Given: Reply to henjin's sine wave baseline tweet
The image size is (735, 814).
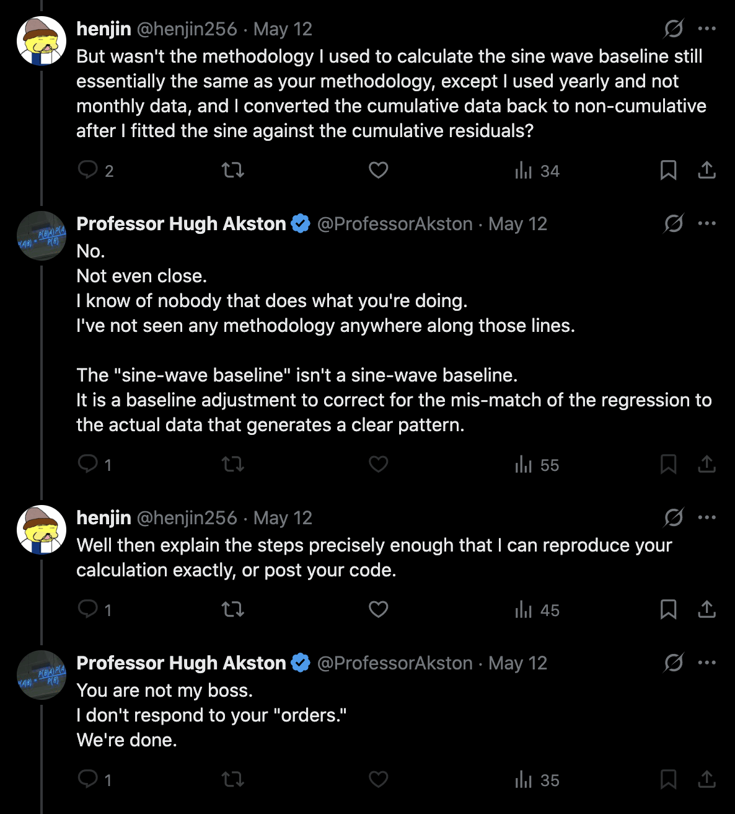Looking at the screenshot, I should tap(88, 170).
